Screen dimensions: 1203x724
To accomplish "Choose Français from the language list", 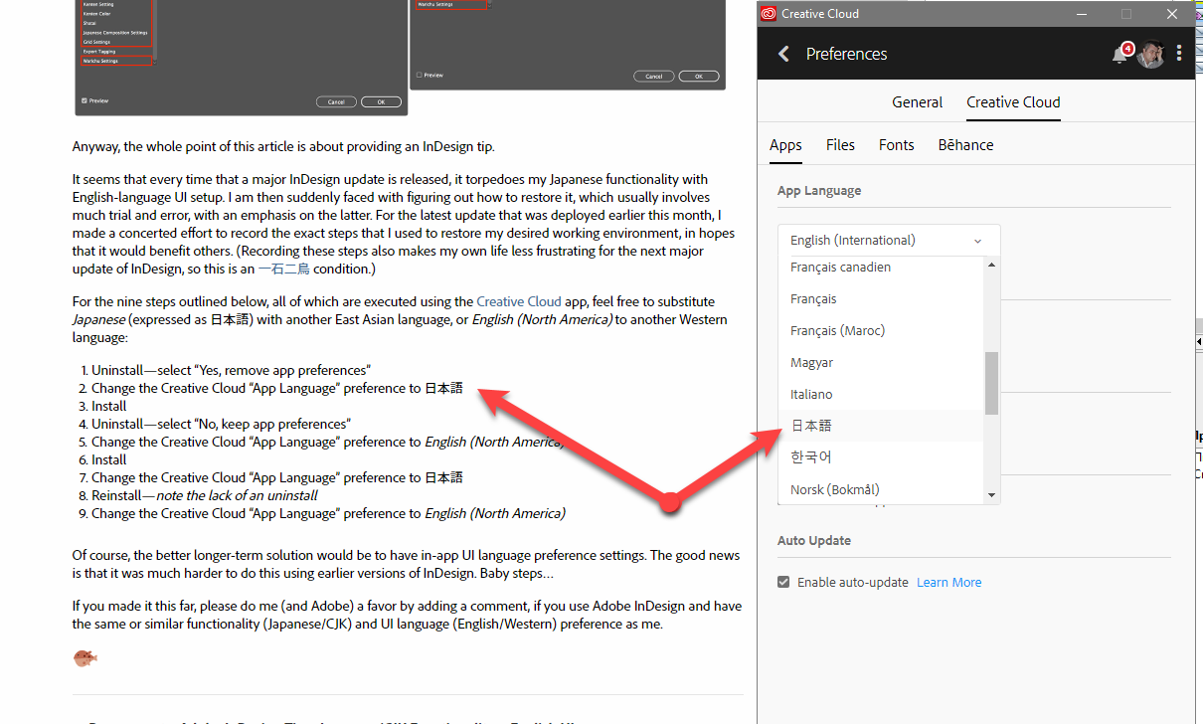I will click(881, 298).
